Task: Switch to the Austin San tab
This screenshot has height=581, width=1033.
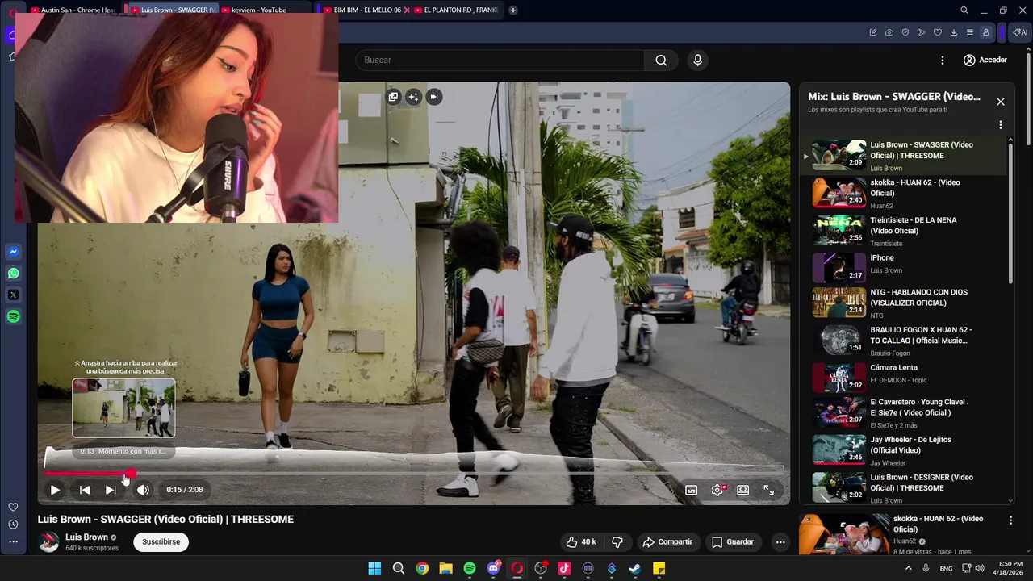Action: tap(73, 10)
